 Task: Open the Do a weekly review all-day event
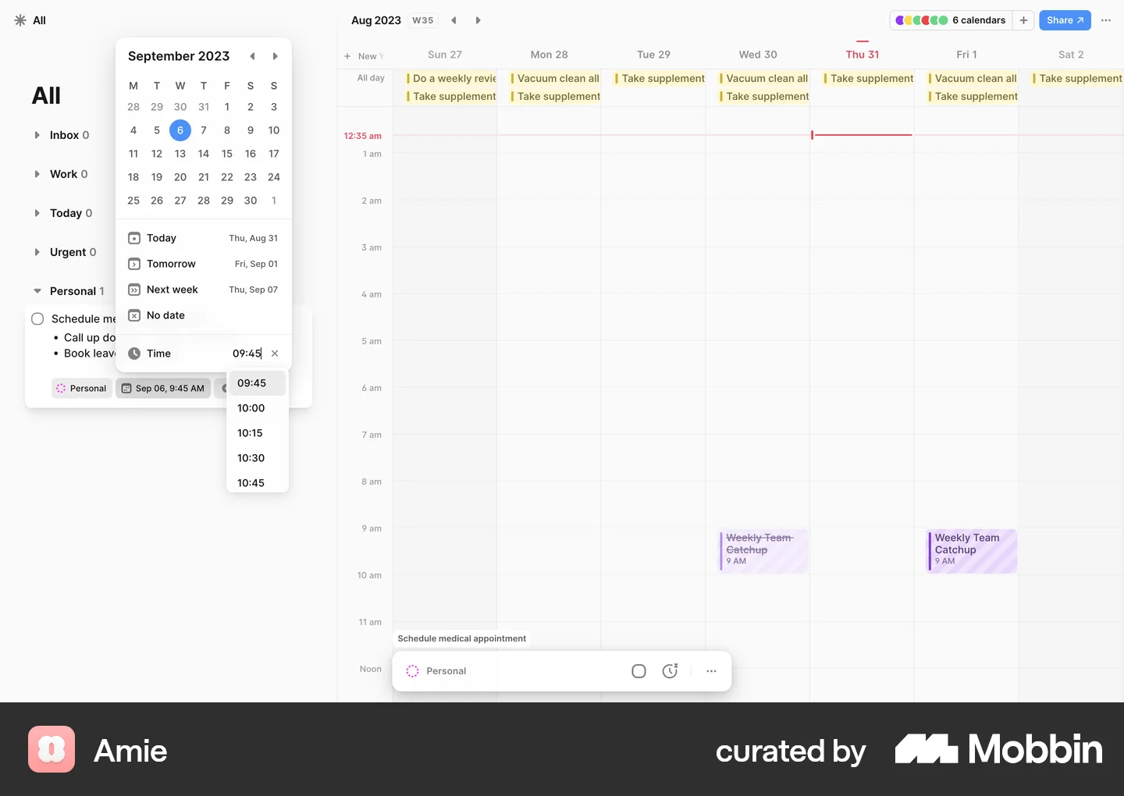point(451,78)
